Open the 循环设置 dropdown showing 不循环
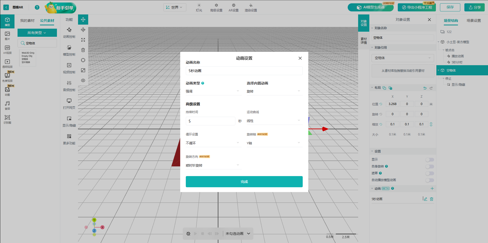 coord(212,143)
